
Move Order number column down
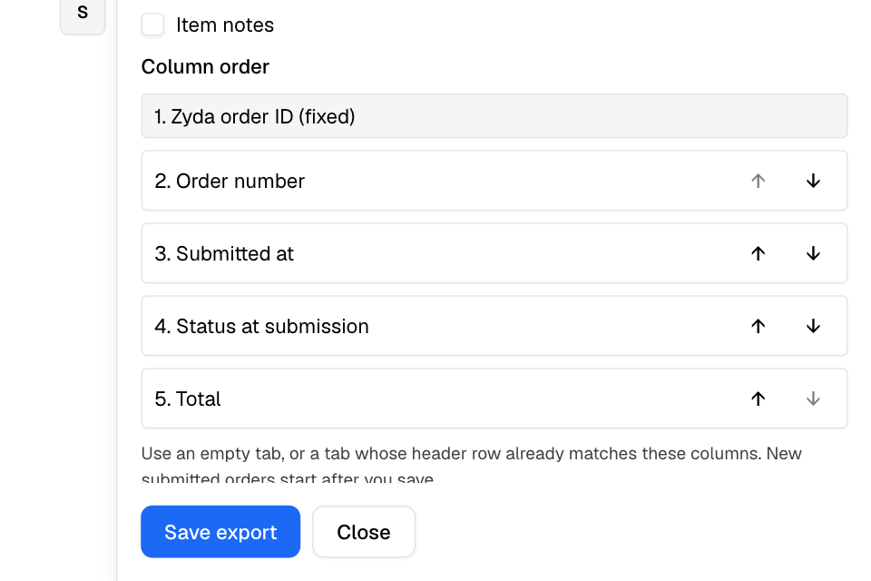(813, 181)
